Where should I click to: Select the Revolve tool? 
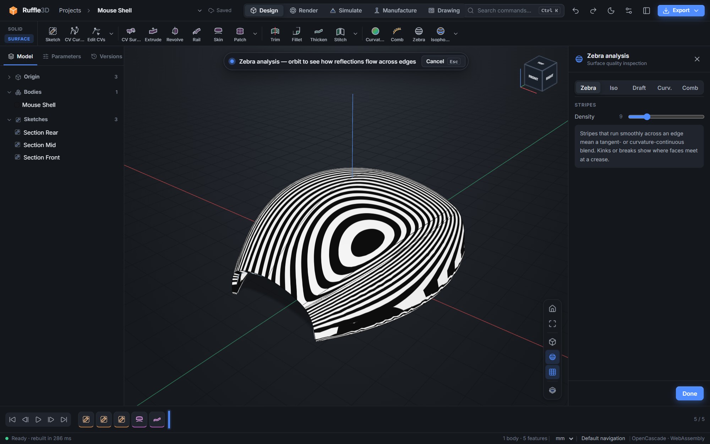pos(175,34)
